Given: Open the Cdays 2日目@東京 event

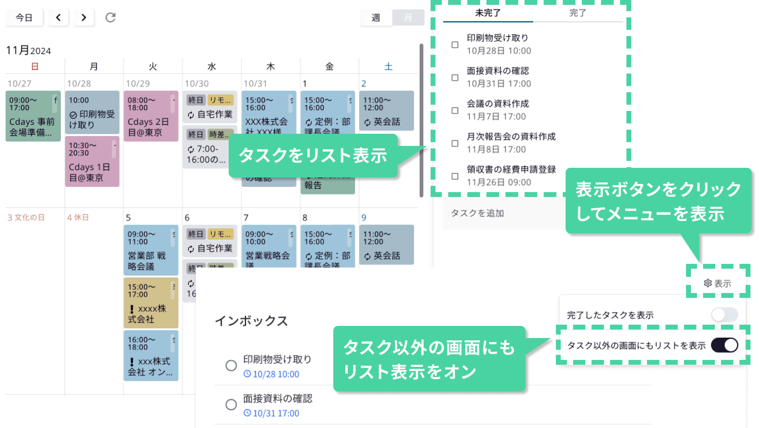Looking at the screenshot, I should [151, 116].
